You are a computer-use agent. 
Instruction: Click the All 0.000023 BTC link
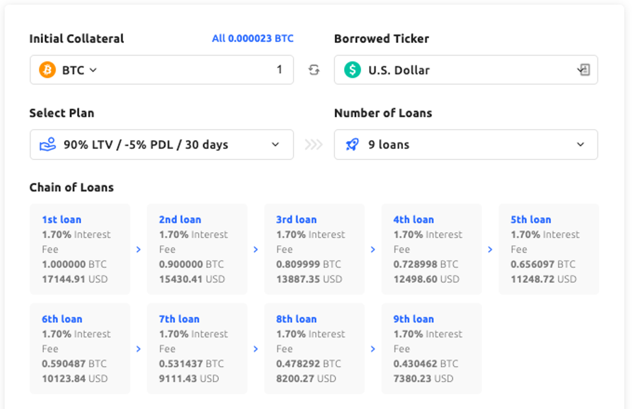pyautogui.click(x=253, y=39)
